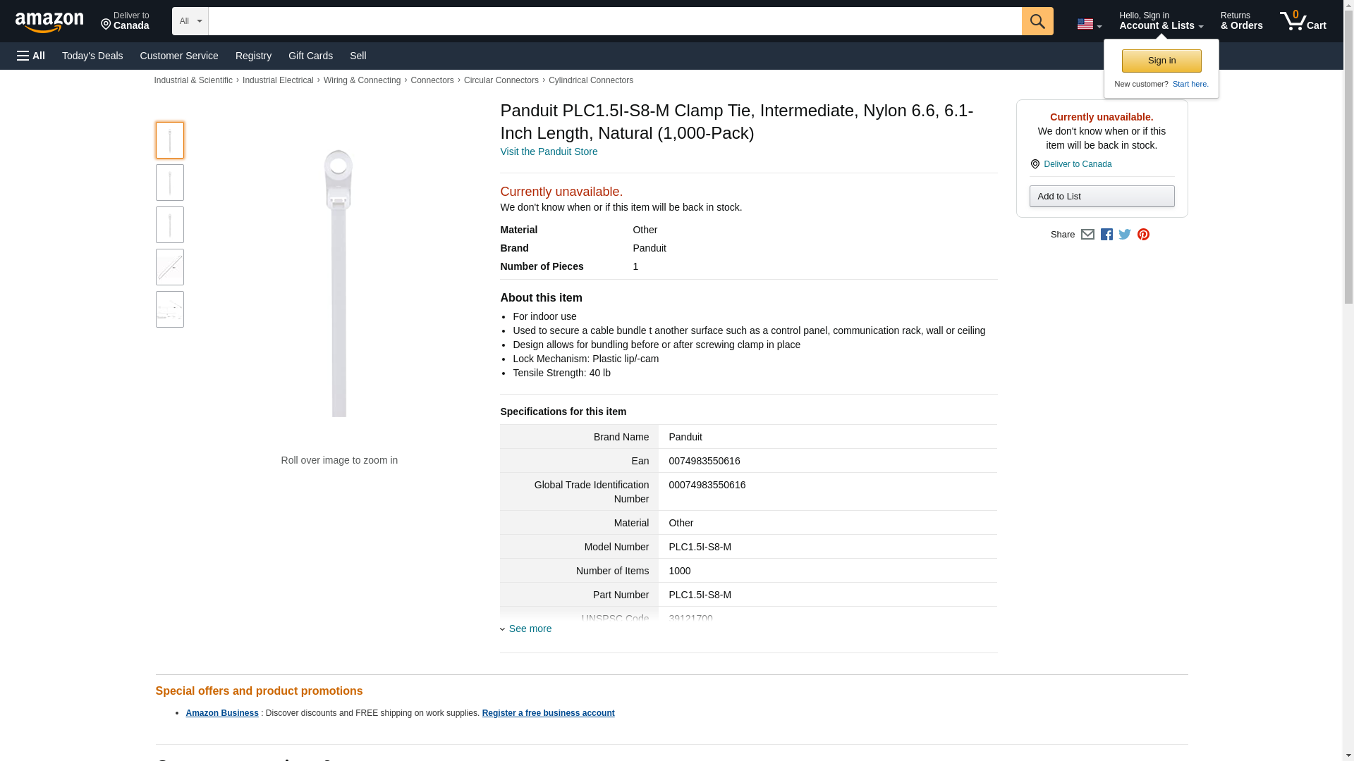Click the yellow Sign in button

pos(1161,61)
